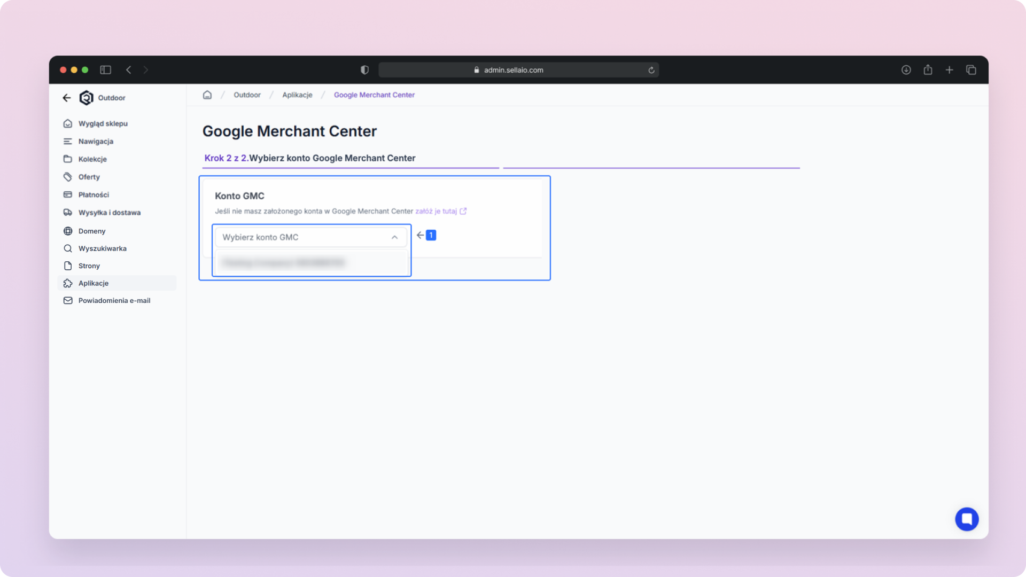Click the privacy shield icon

[364, 70]
